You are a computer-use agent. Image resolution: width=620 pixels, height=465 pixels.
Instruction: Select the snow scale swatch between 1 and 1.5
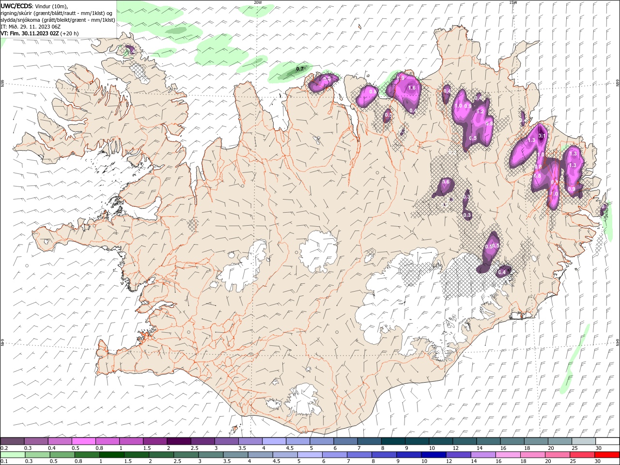131,441
